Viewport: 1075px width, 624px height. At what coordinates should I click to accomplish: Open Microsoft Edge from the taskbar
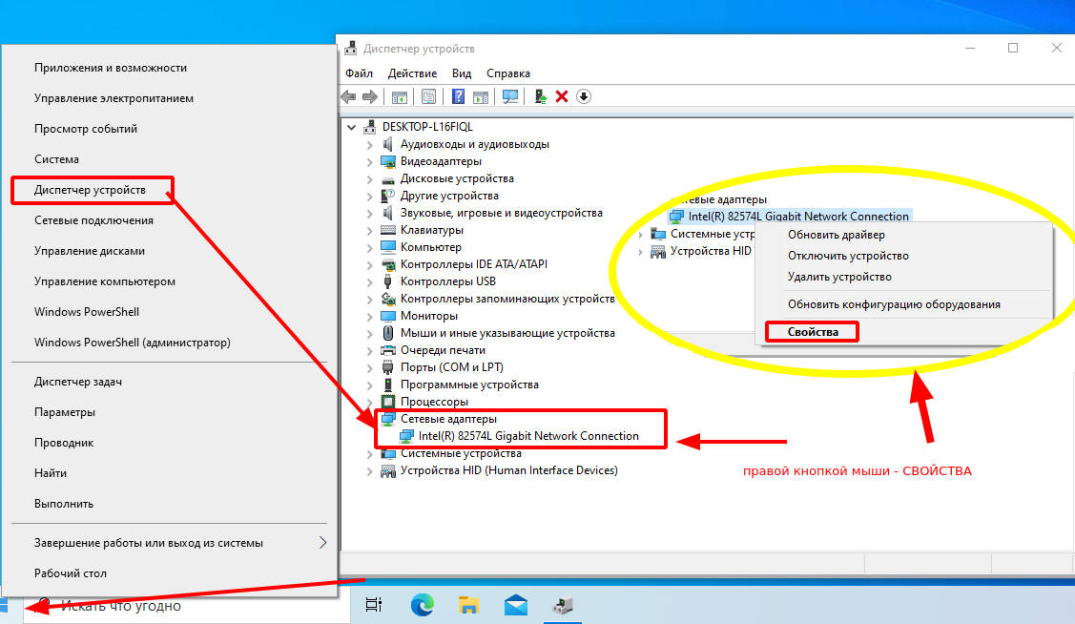tap(423, 604)
